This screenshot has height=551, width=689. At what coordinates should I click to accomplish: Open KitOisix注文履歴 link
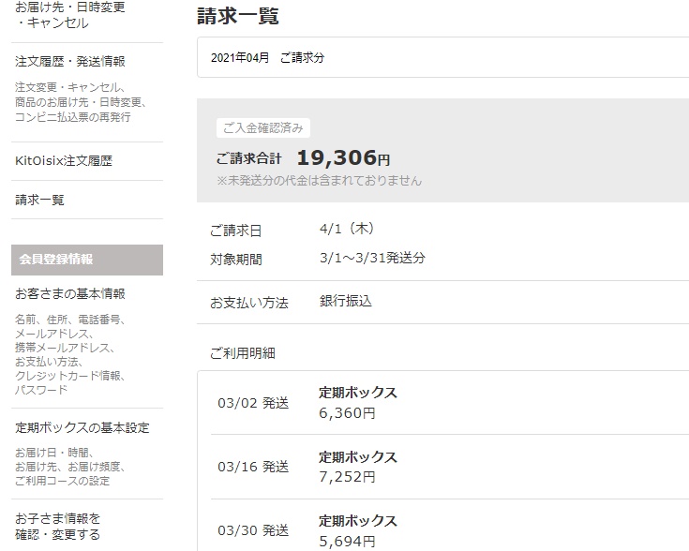[64, 161]
